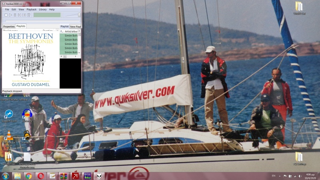Select the Sound Files folder icon

tap(9, 158)
